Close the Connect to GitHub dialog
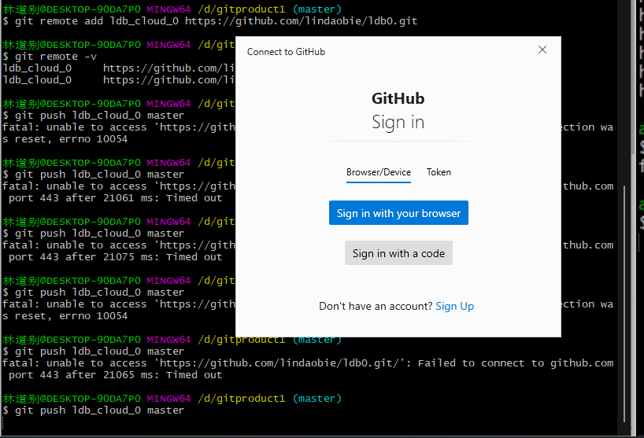644x438 pixels. coord(542,50)
